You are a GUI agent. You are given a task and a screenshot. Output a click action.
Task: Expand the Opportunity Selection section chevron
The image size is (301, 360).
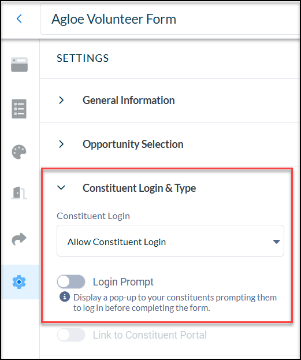(x=61, y=144)
